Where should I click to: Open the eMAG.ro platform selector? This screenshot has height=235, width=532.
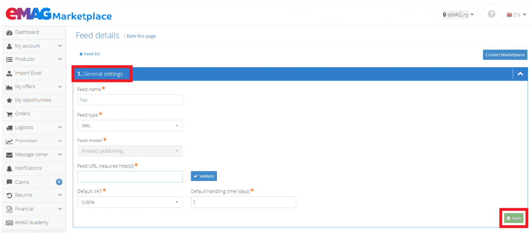pos(458,15)
